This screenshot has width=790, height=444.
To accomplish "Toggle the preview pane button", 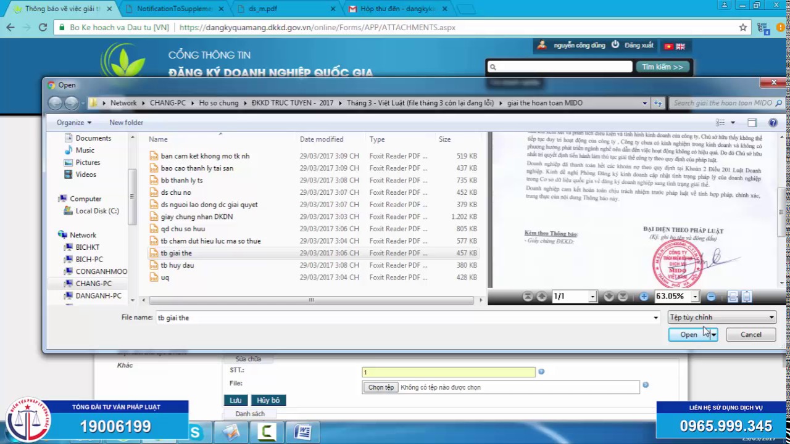I will pyautogui.click(x=752, y=123).
